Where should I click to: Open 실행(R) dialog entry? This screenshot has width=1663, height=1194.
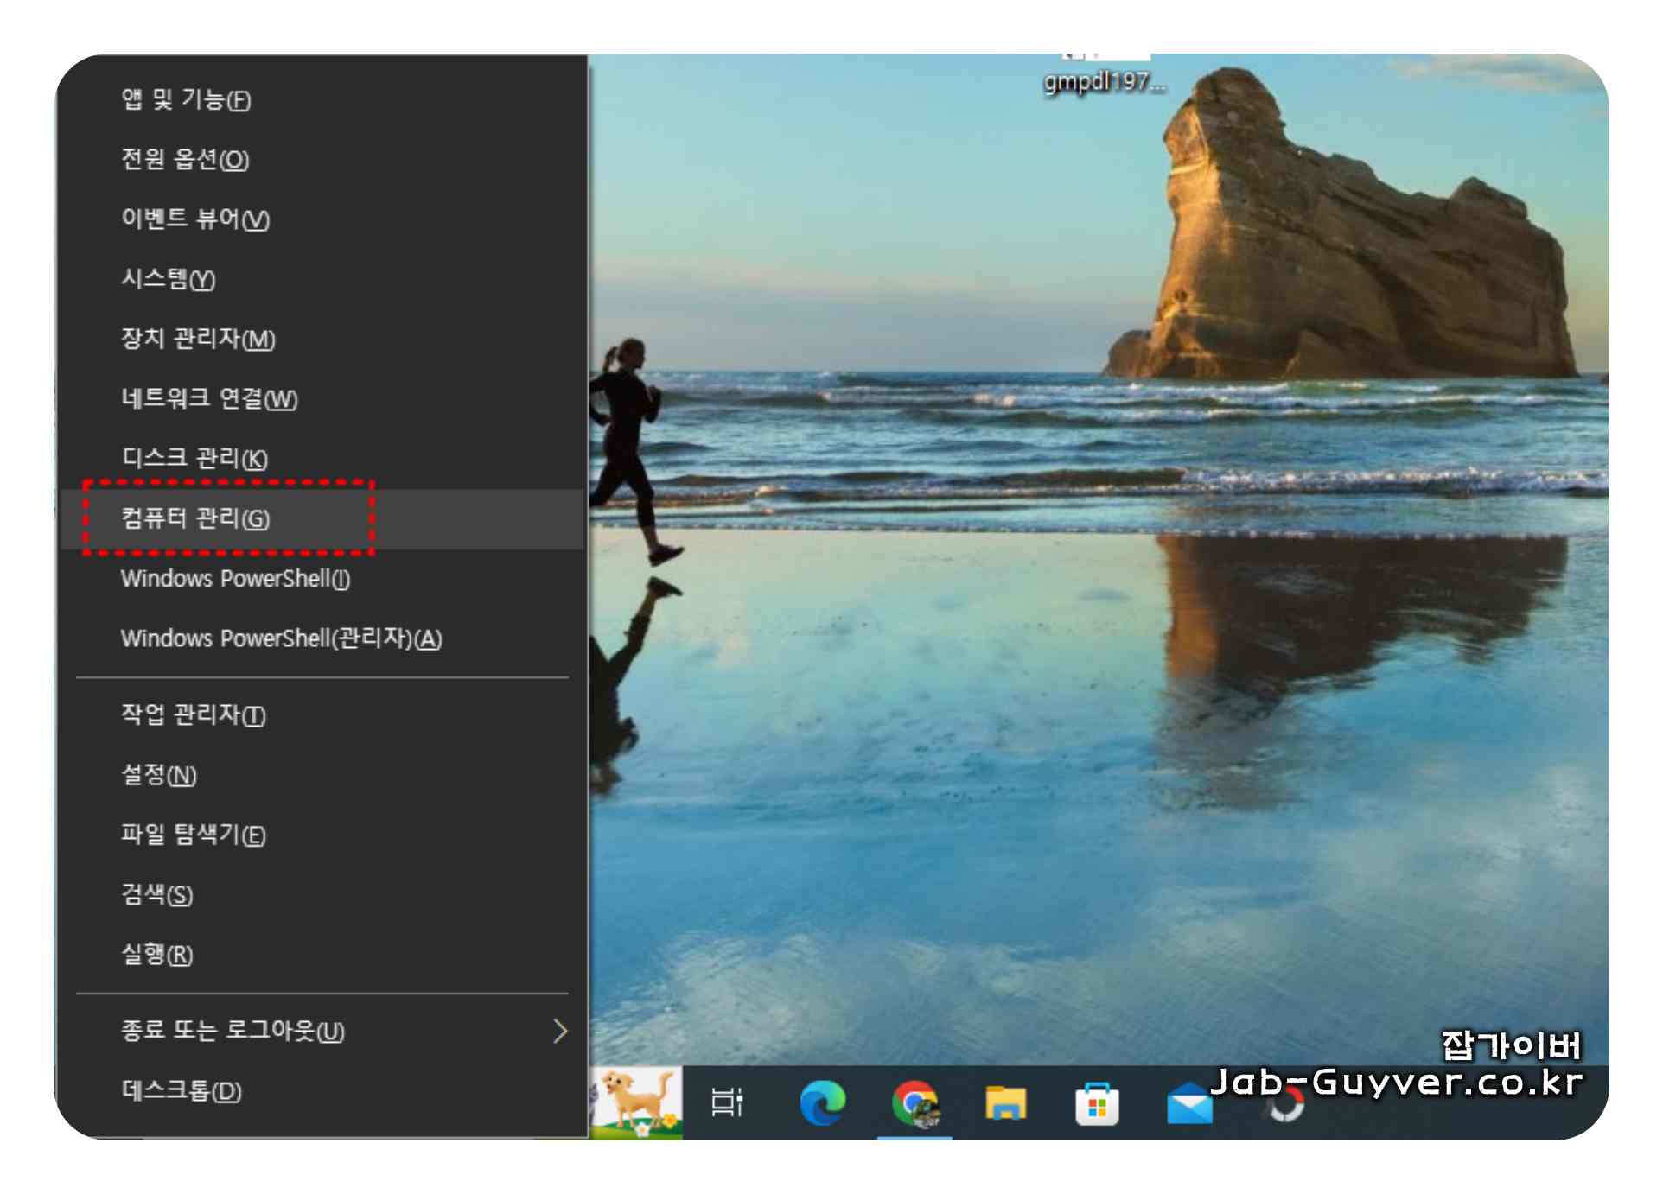[x=323, y=954]
